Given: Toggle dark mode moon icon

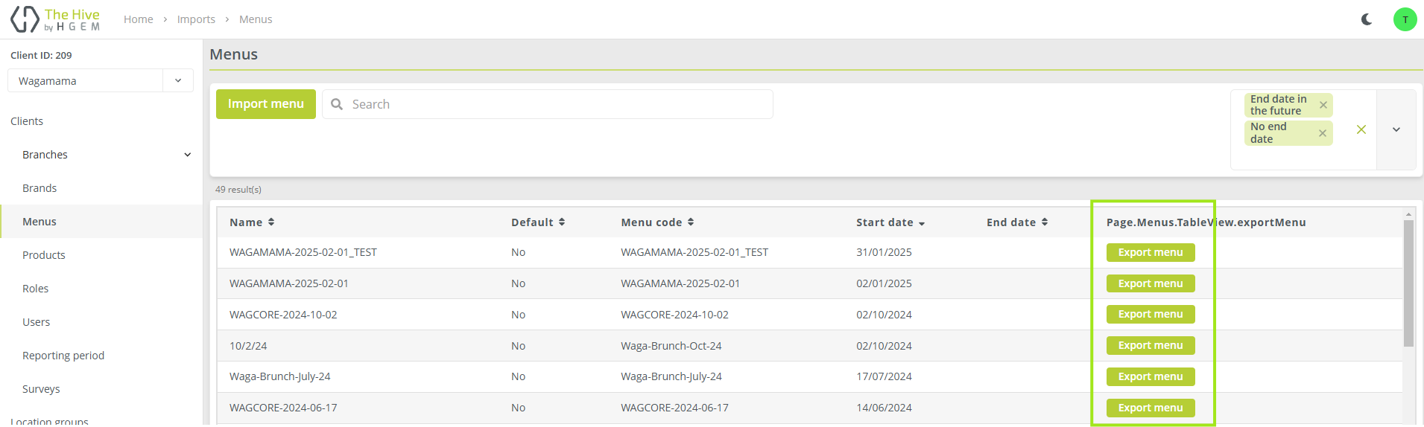Looking at the screenshot, I should 1366,19.
